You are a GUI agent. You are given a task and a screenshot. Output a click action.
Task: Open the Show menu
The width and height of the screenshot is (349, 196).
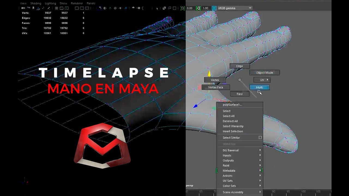64,3
